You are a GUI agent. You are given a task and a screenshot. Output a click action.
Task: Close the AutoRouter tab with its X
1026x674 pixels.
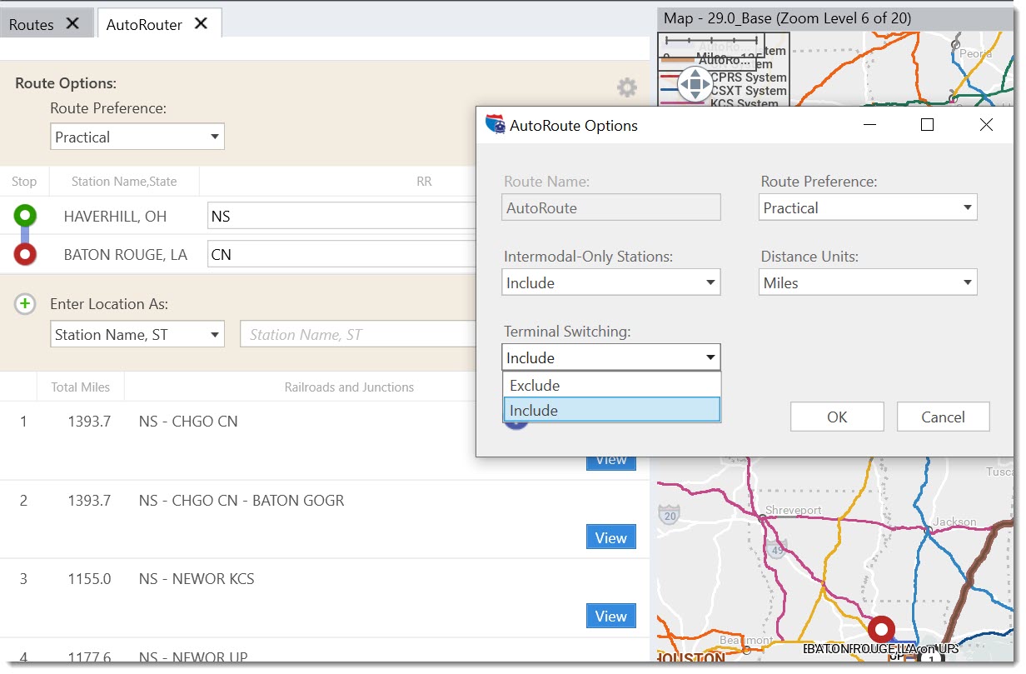pos(201,24)
